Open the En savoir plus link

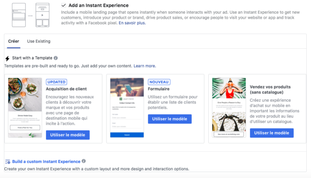click(x=132, y=23)
